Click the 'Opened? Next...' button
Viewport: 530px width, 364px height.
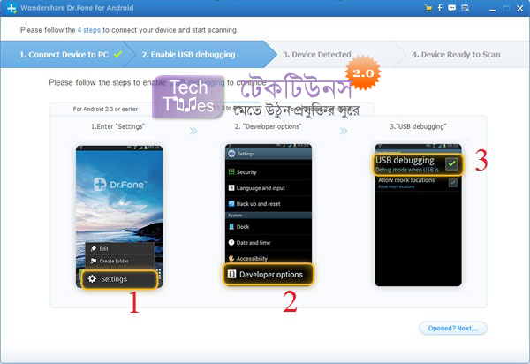click(452, 328)
